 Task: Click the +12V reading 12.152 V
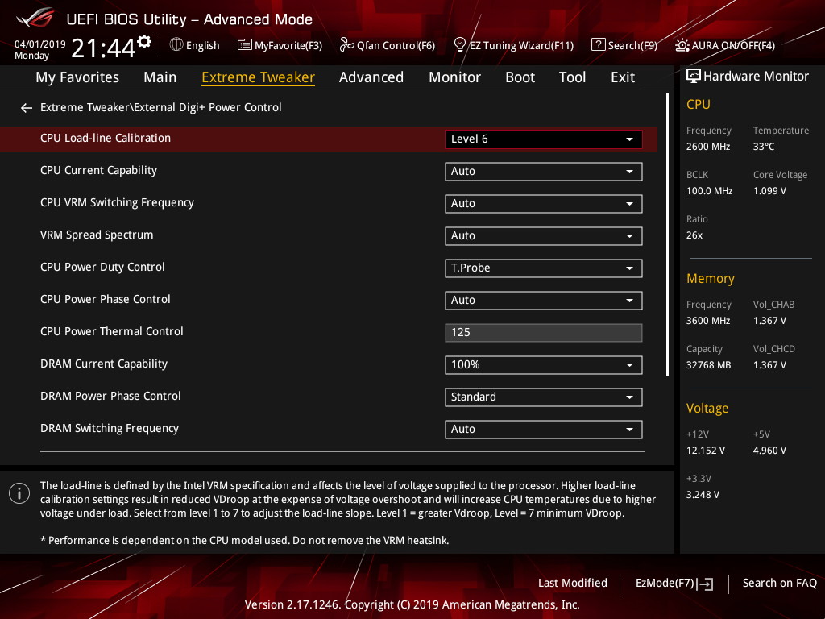(x=705, y=451)
